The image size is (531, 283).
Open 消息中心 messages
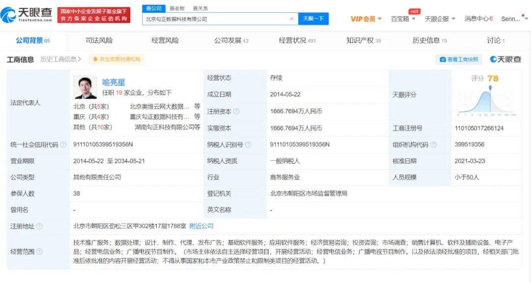tap(478, 19)
